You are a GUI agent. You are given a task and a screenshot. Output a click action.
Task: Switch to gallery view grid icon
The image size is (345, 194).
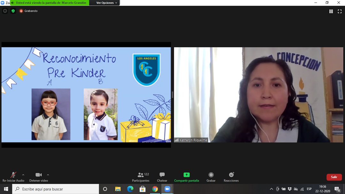click(331, 11)
